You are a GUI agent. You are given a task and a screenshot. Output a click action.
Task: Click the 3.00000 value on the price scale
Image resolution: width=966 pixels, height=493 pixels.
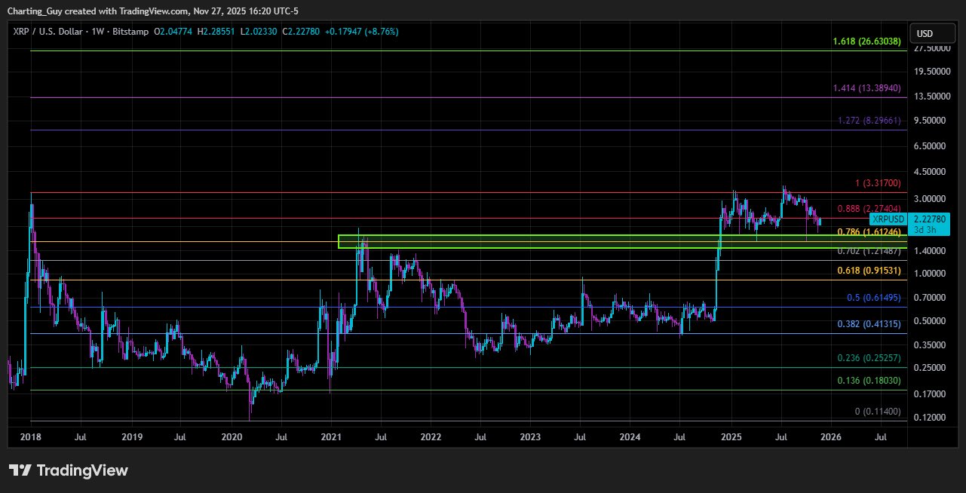pos(931,199)
